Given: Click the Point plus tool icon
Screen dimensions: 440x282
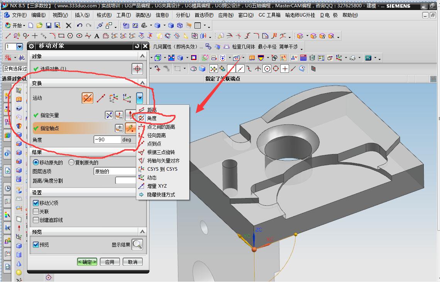Looking at the screenshot, I should [34, 36].
